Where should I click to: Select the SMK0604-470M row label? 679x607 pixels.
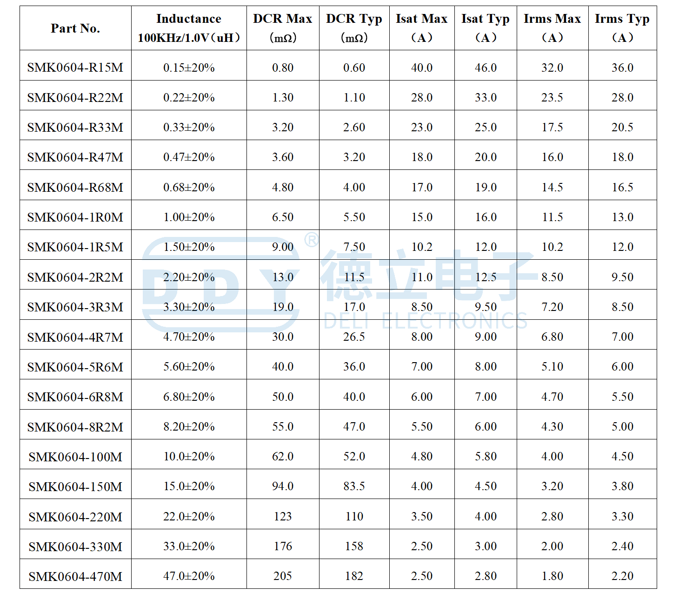point(75,576)
